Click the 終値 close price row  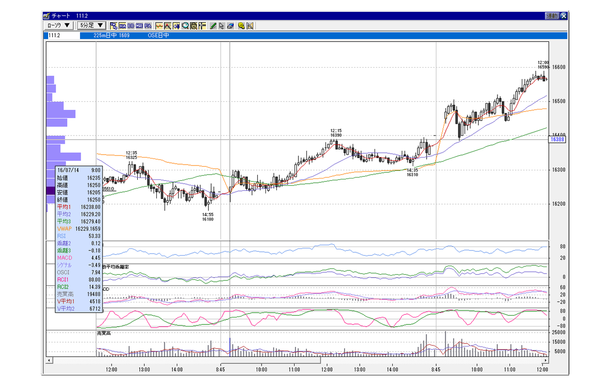(79, 199)
